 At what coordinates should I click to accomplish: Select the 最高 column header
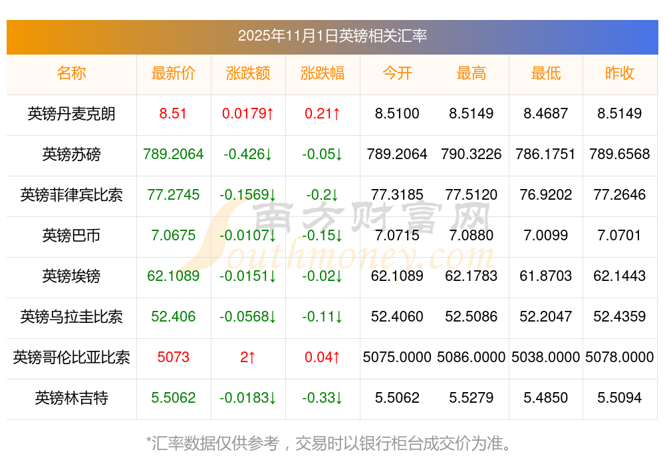tap(471, 74)
